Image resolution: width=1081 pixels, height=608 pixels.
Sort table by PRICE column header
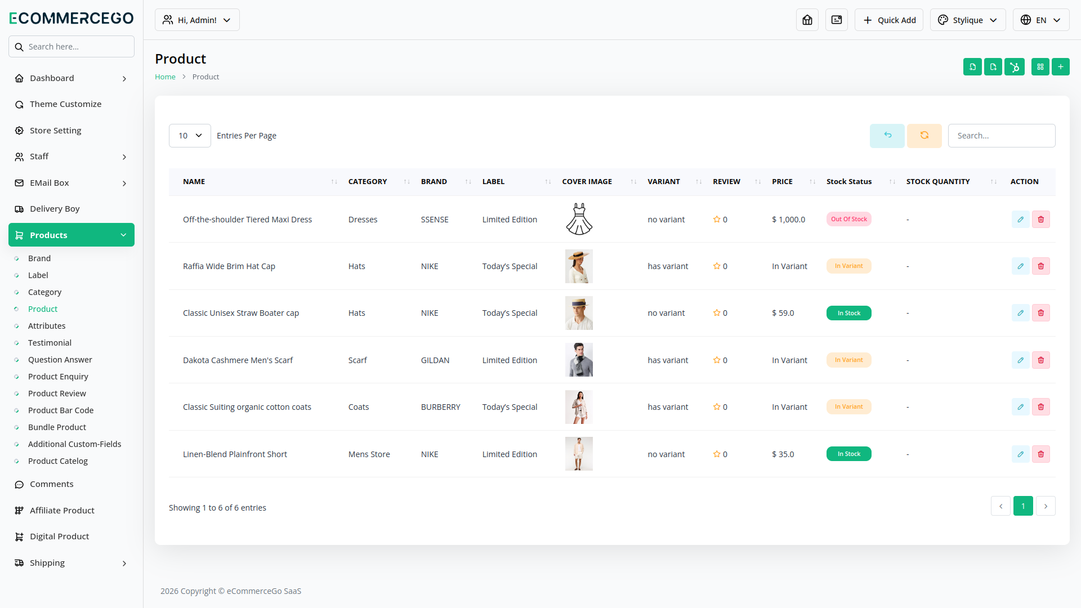coord(793,182)
